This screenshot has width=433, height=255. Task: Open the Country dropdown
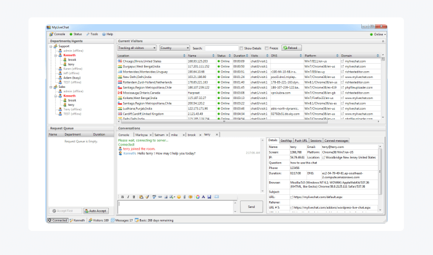click(x=174, y=48)
